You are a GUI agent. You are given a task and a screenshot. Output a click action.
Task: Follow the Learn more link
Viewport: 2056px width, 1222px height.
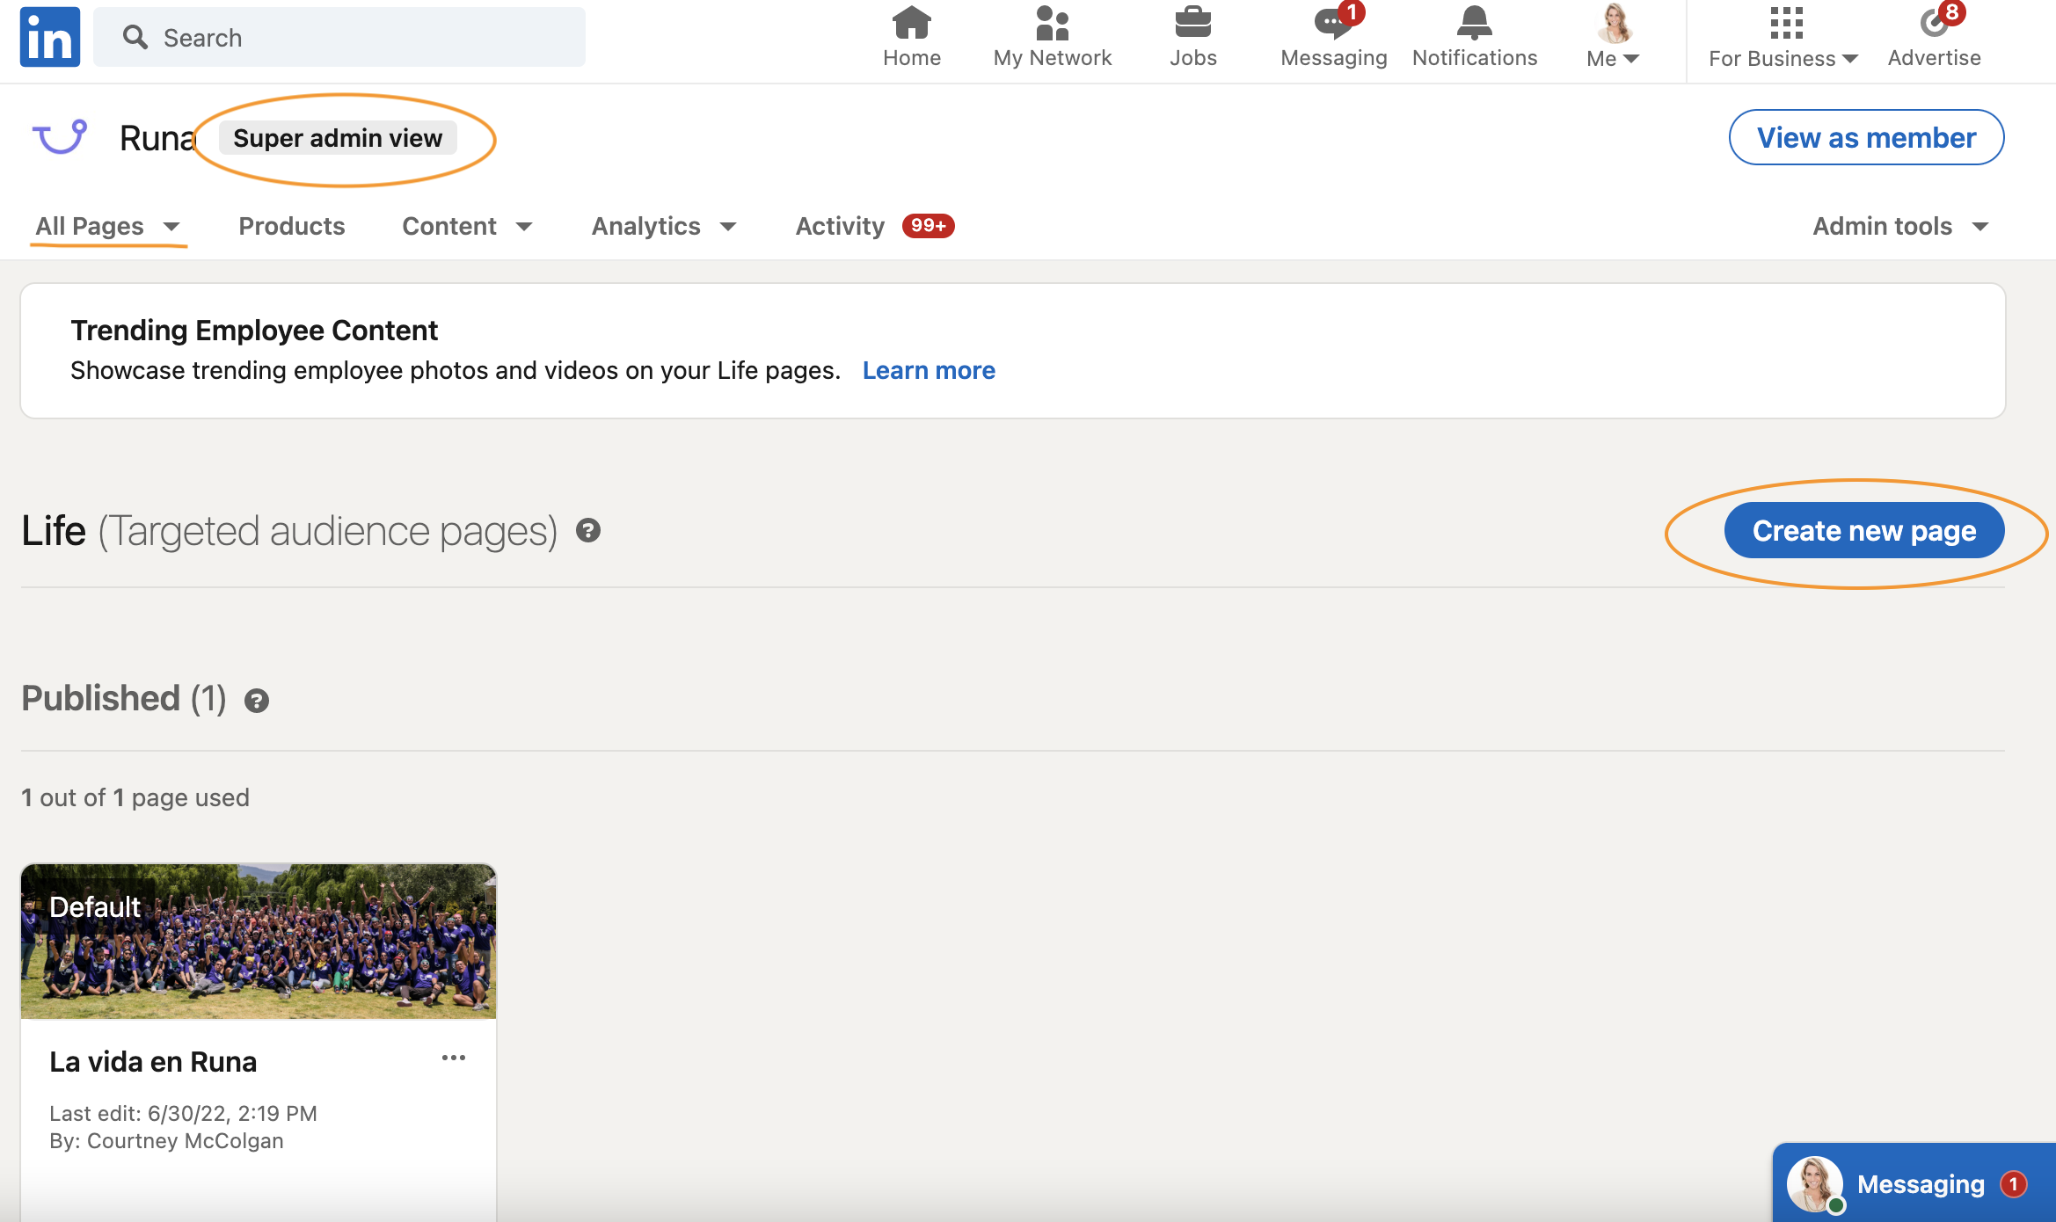929,370
